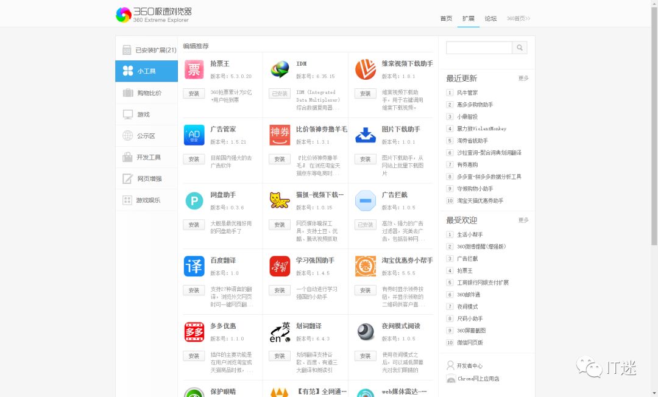The image size is (658, 397).
Task: Open the 维棠视频下载助手 icon
Action: 366,69
